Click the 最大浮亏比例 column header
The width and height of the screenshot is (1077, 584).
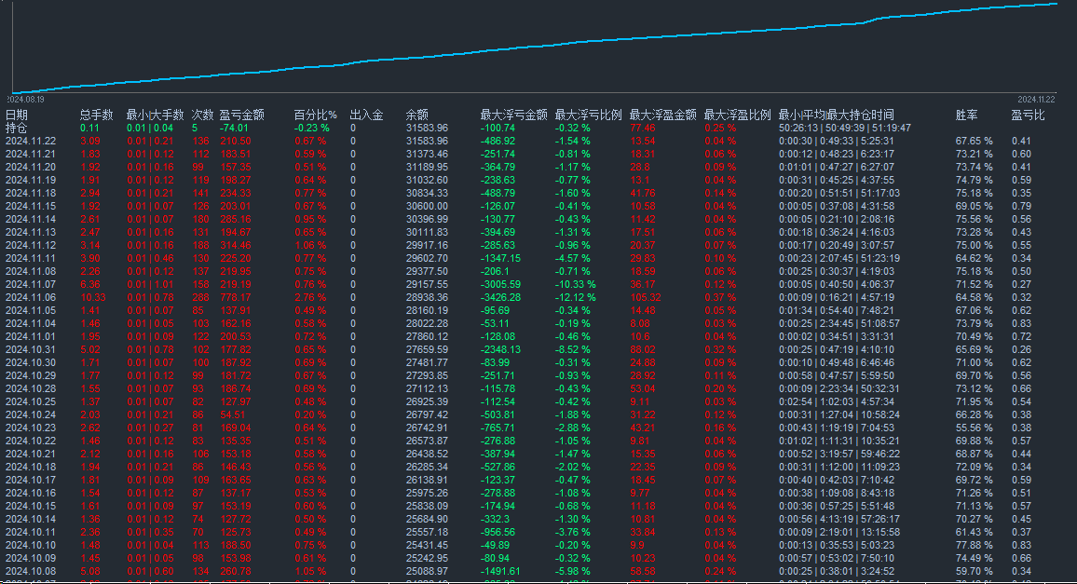pyautogui.click(x=589, y=115)
